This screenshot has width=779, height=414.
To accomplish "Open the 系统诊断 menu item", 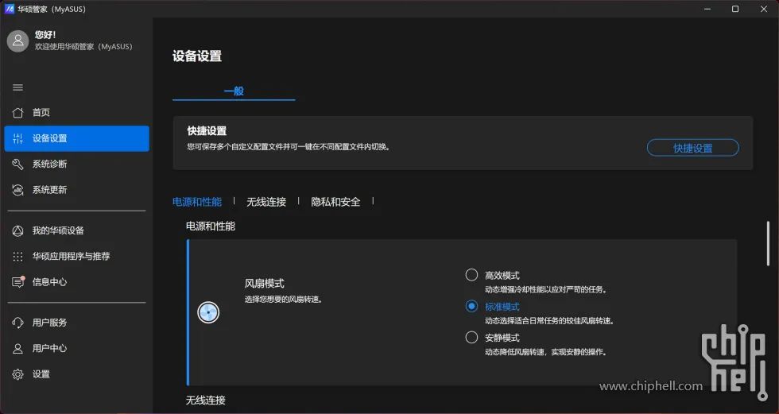I will [76, 164].
